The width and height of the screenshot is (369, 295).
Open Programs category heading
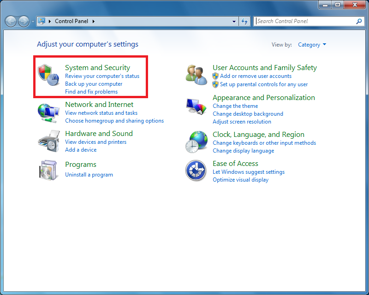point(81,165)
